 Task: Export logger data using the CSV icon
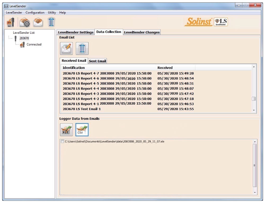82,130
